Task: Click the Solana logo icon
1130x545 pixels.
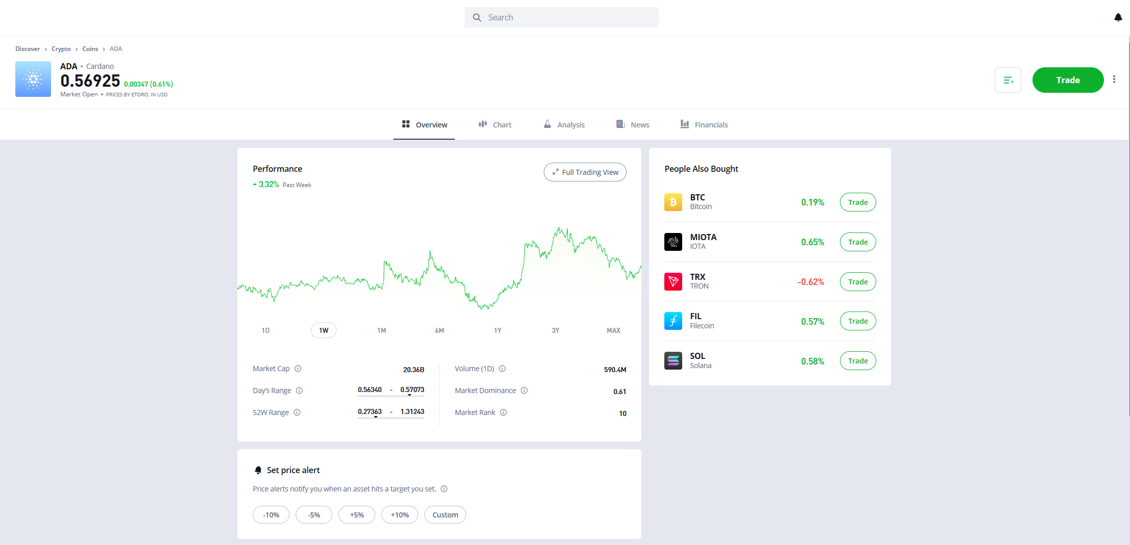Action: 673,360
